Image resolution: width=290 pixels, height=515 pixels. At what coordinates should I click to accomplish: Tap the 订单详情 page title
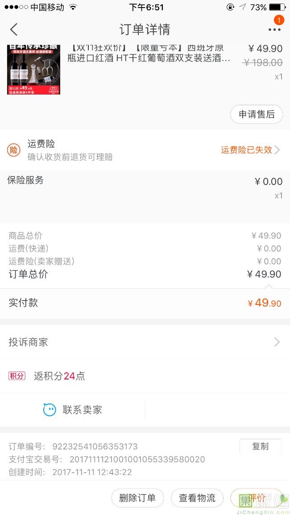point(145,30)
